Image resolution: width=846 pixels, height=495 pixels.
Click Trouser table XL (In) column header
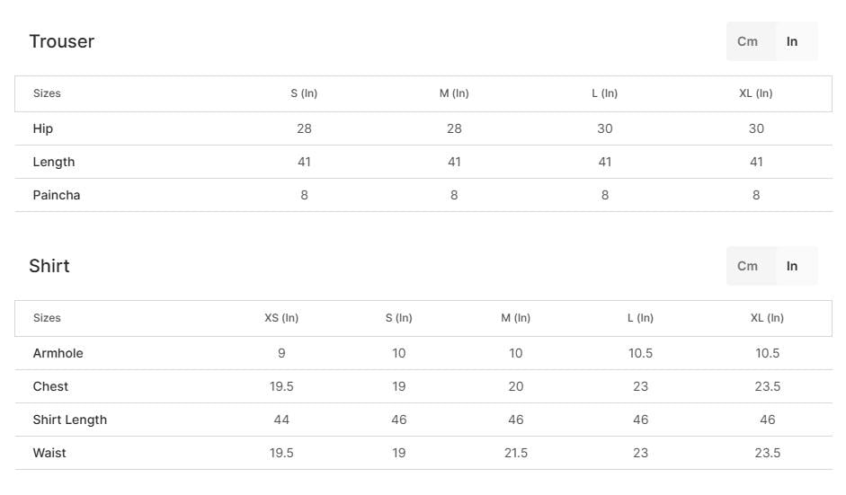(755, 93)
